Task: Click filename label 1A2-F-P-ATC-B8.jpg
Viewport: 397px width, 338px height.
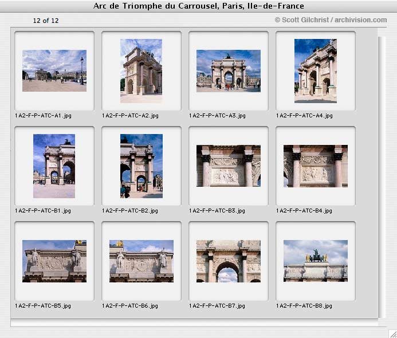Action: (304, 306)
